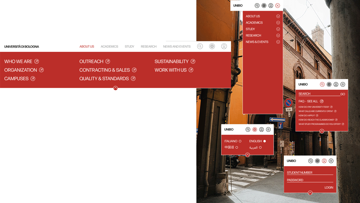Click the red globe icon in language panel header
Screen dimensions: 360x203
point(255,129)
